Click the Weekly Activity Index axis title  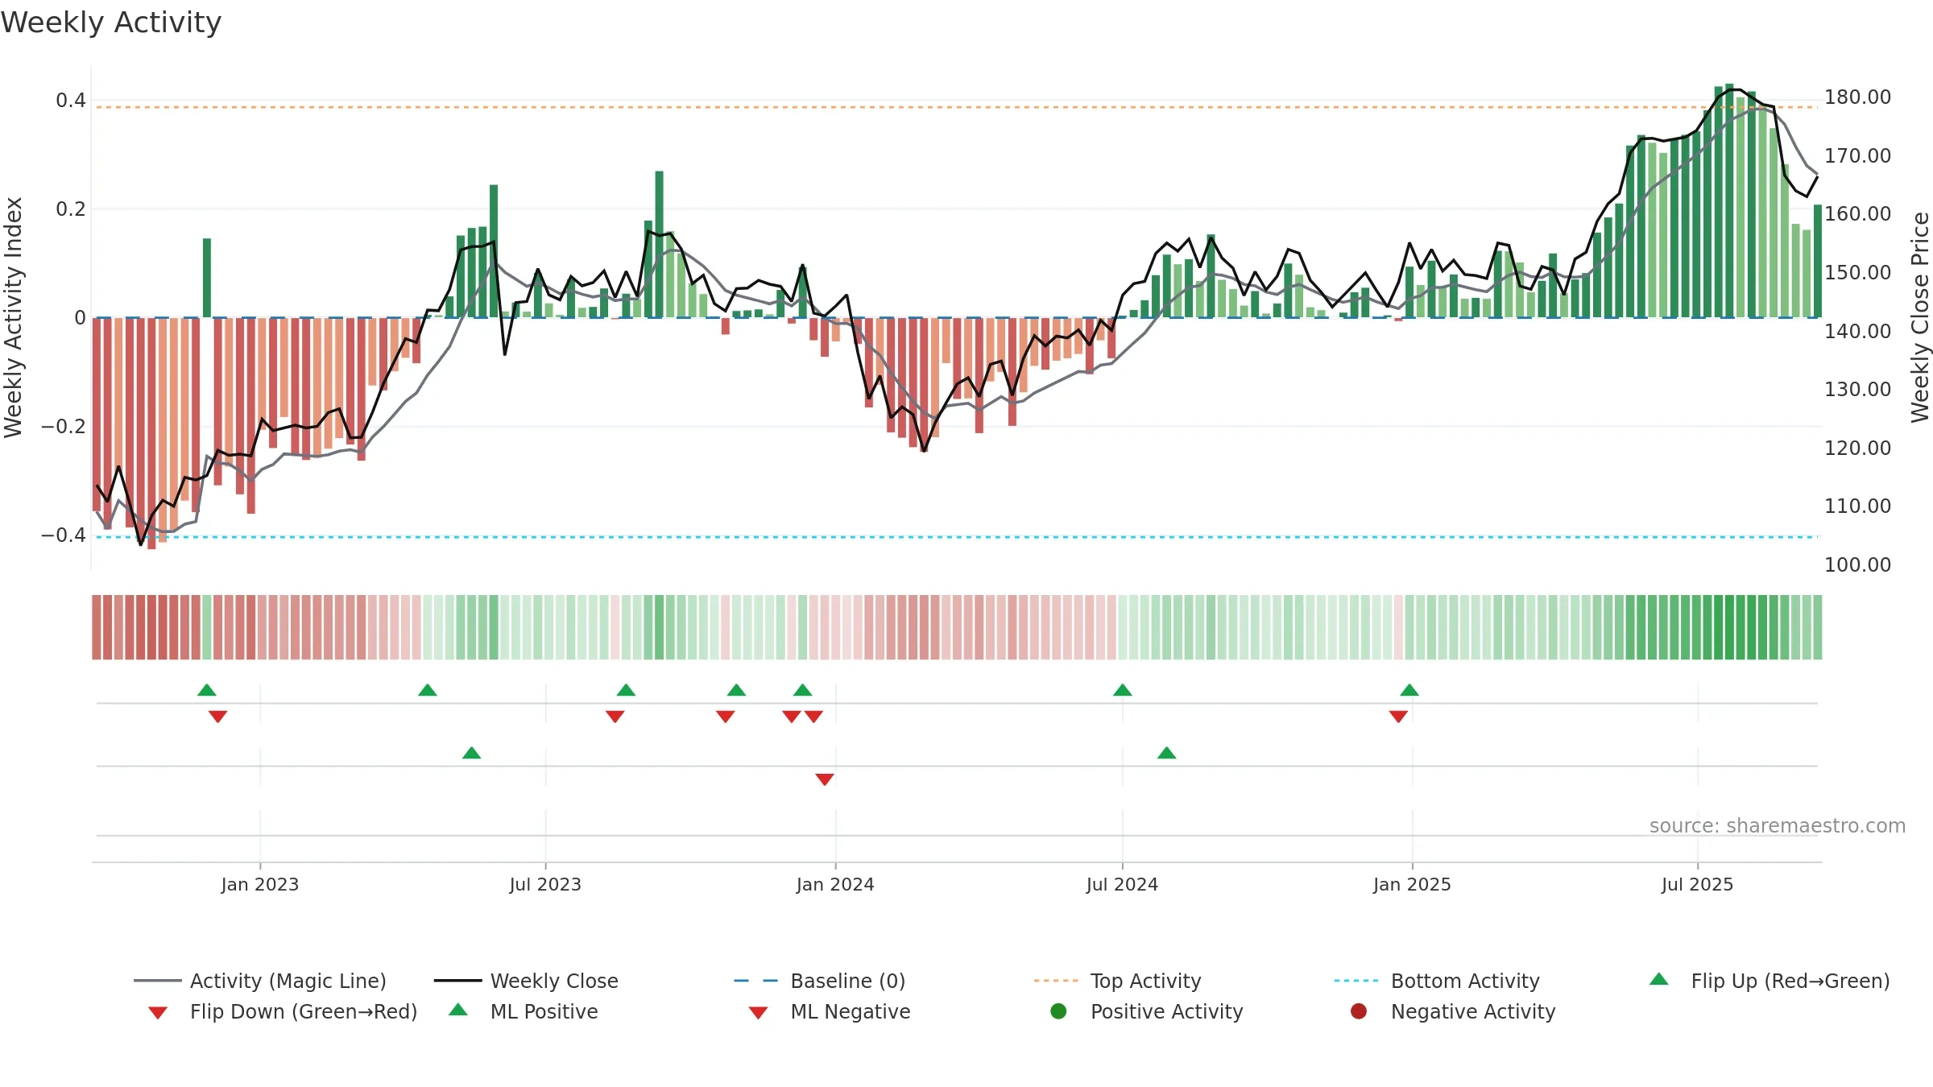pos(13,318)
